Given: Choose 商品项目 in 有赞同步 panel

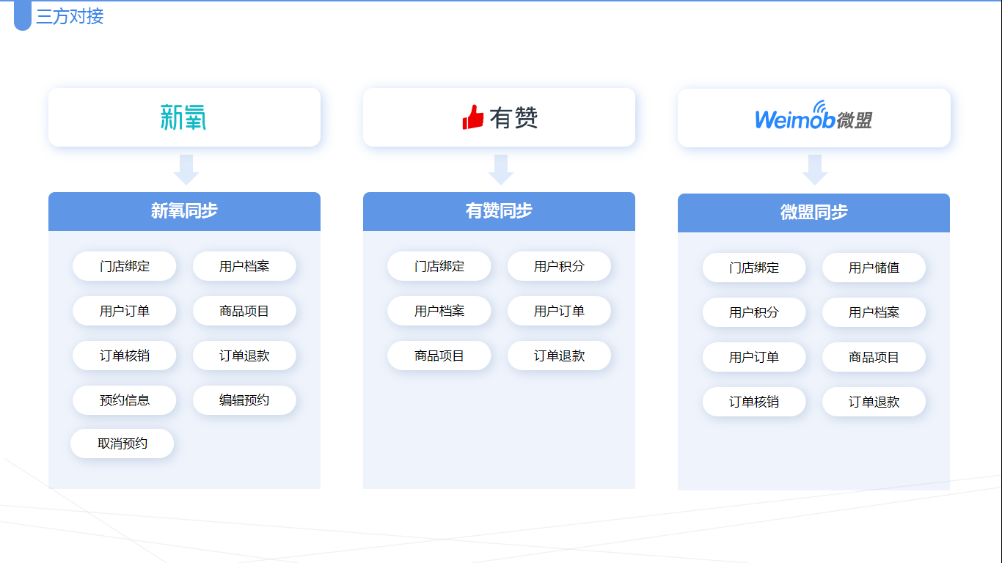Looking at the screenshot, I should coord(439,356).
